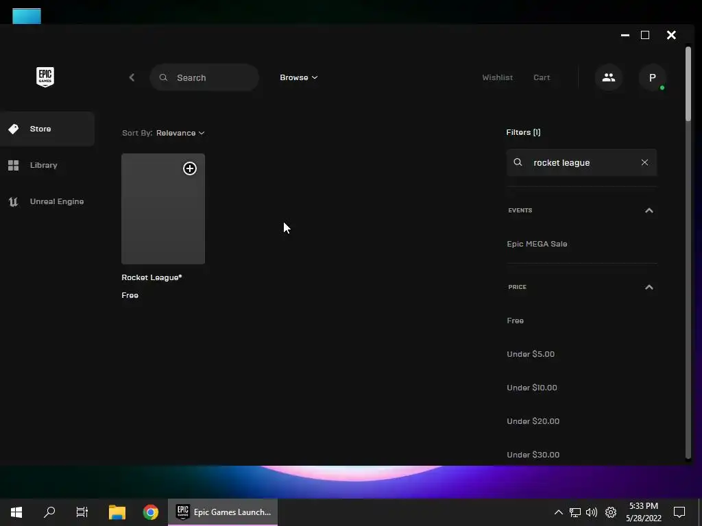Image resolution: width=702 pixels, height=526 pixels.
Task: Clear the rocket league filter keyword
Action: click(644, 162)
